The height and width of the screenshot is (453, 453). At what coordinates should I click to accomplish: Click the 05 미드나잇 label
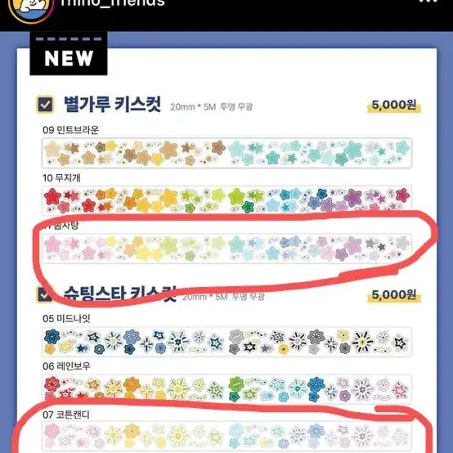pyautogui.click(x=66, y=319)
